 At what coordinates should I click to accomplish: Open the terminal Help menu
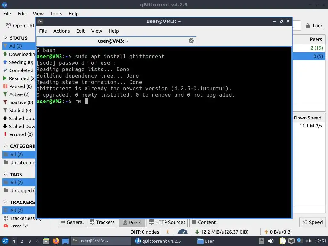coord(114,31)
